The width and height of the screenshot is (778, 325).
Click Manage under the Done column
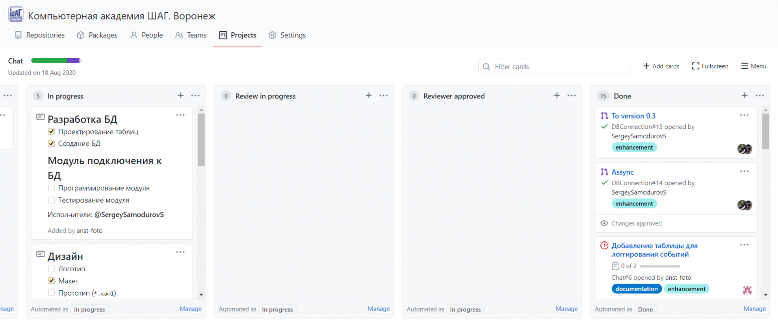coord(755,309)
